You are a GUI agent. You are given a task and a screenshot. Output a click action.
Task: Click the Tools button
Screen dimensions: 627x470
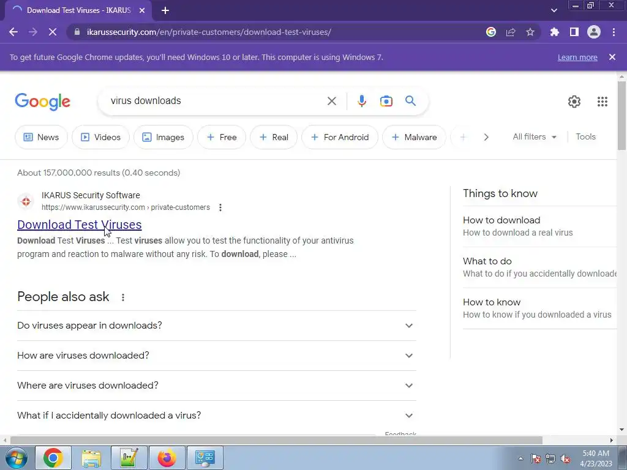coord(585,136)
